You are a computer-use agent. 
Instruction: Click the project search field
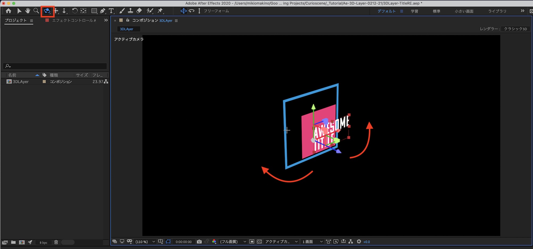tap(56, 66)
